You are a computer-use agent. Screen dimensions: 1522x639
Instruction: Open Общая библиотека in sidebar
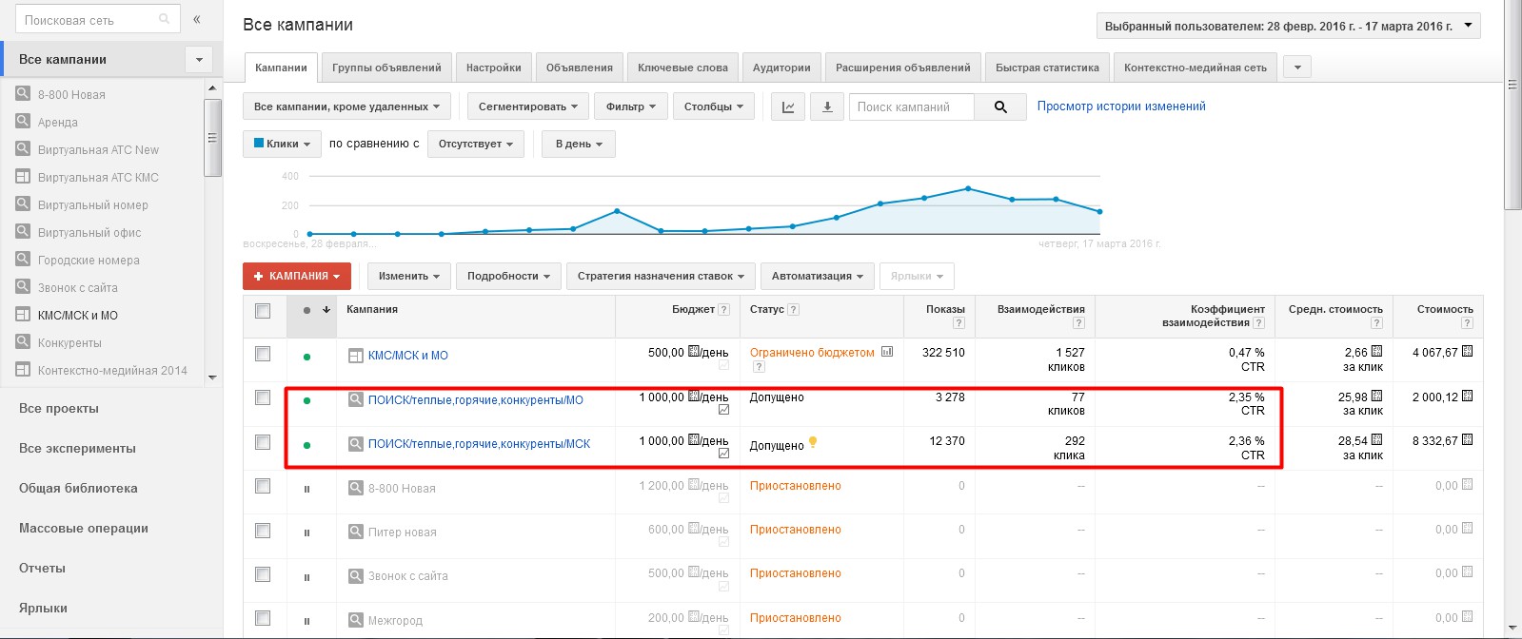pyautogui.click(x=78, y=488)
